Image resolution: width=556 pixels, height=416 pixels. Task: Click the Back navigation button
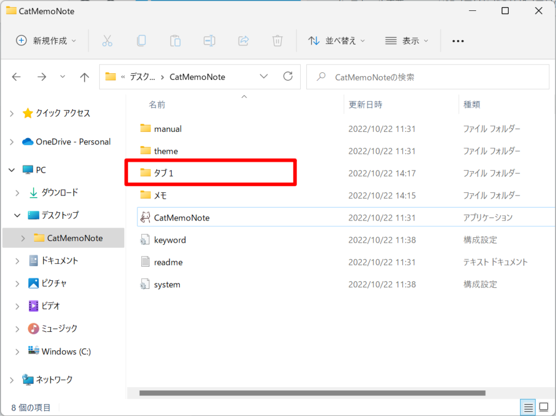click(16, 77)
